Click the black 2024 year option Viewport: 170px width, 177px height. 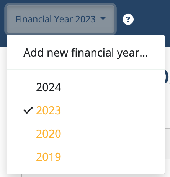[x=49, y=87]
